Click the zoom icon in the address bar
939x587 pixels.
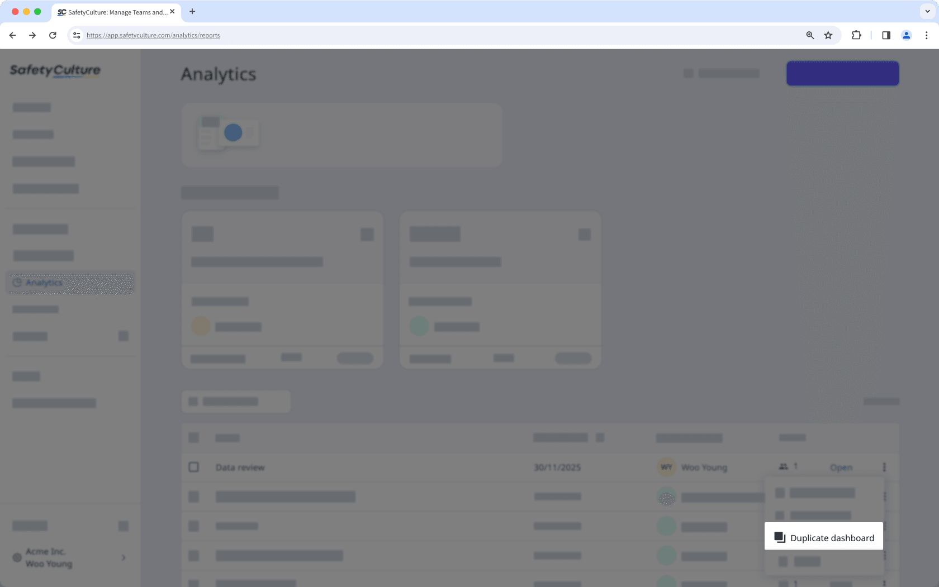809,35
